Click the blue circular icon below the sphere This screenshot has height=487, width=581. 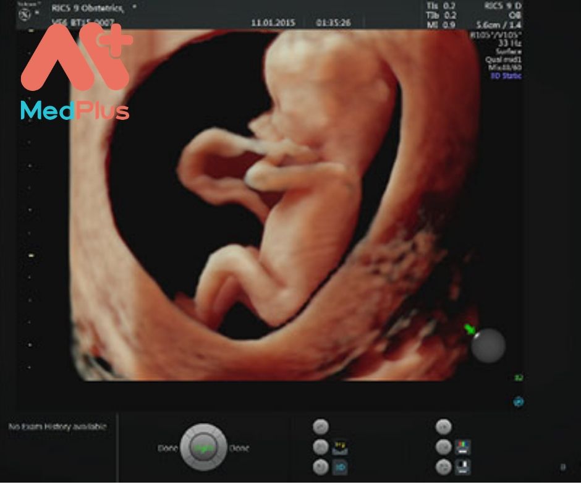coord(518,402)
